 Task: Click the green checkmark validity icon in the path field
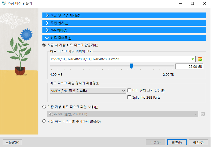click(192, 59)
